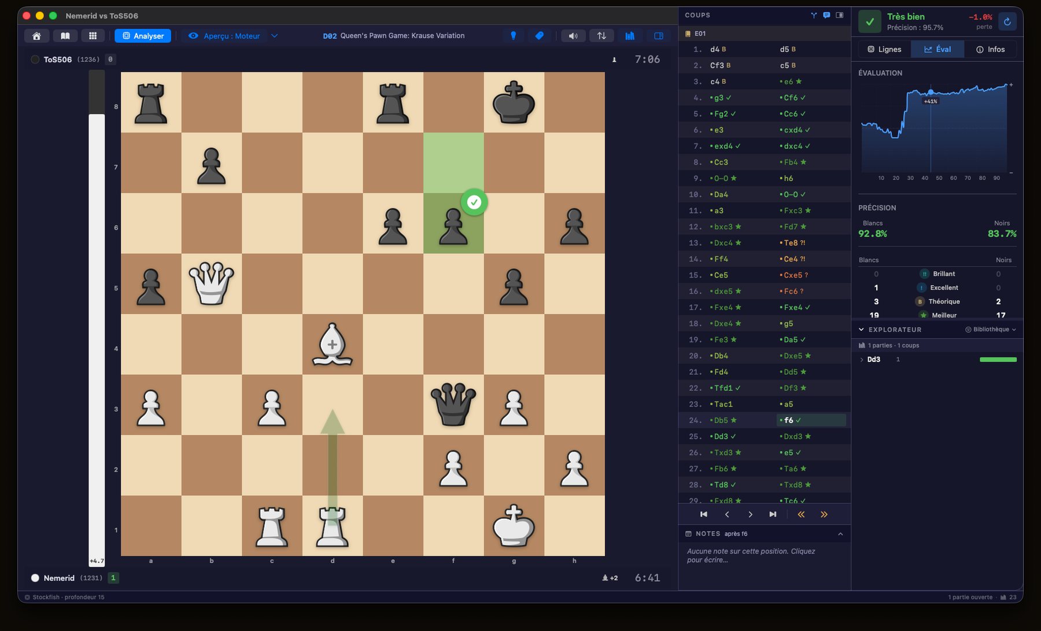Screen dimensions: 1041x631
Task: Click the Analyser button
Action: coord(143,36)
